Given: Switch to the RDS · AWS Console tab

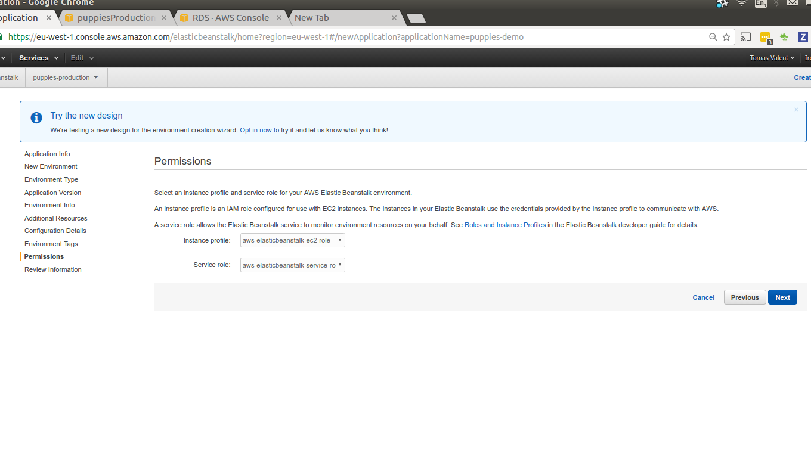Looking at the screenshot, I should pyautogui.click(x=231, y=18).
